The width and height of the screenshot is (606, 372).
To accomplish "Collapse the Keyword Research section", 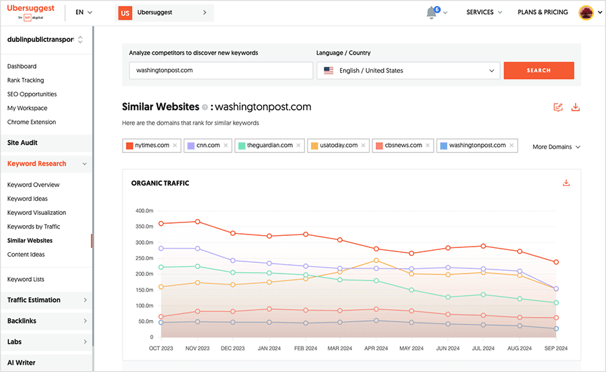I will [x=85, y=164].
